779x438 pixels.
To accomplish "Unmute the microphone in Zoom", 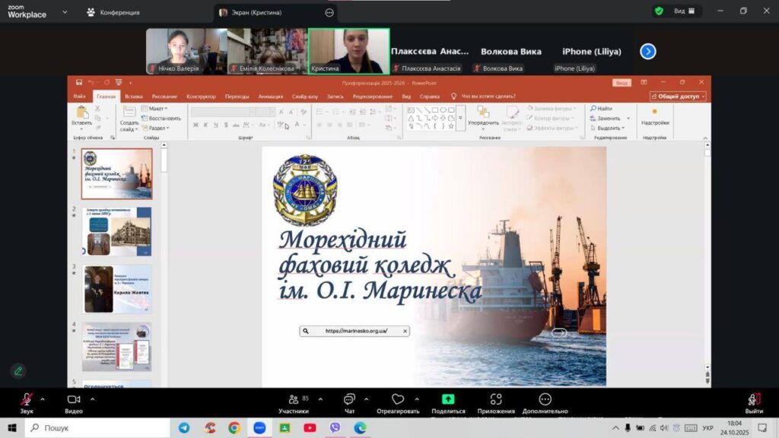I will tap(27, 399).
